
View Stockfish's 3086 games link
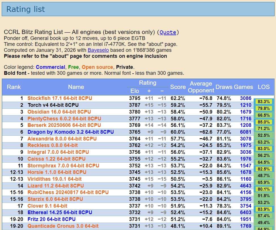(x=245, y=98)
